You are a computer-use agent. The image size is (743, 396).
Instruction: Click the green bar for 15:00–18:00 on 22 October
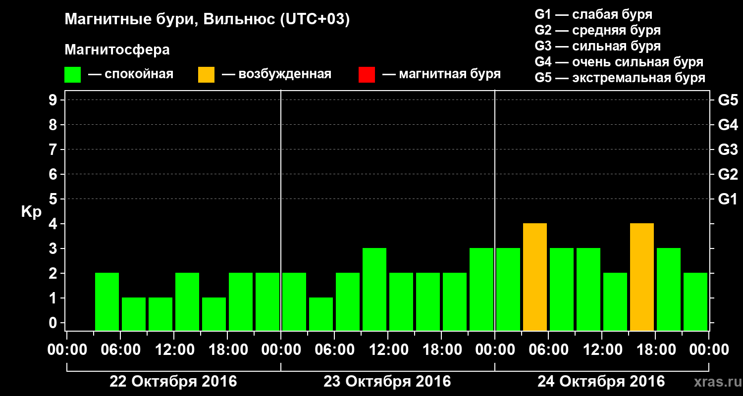click(x=214, y=314)
